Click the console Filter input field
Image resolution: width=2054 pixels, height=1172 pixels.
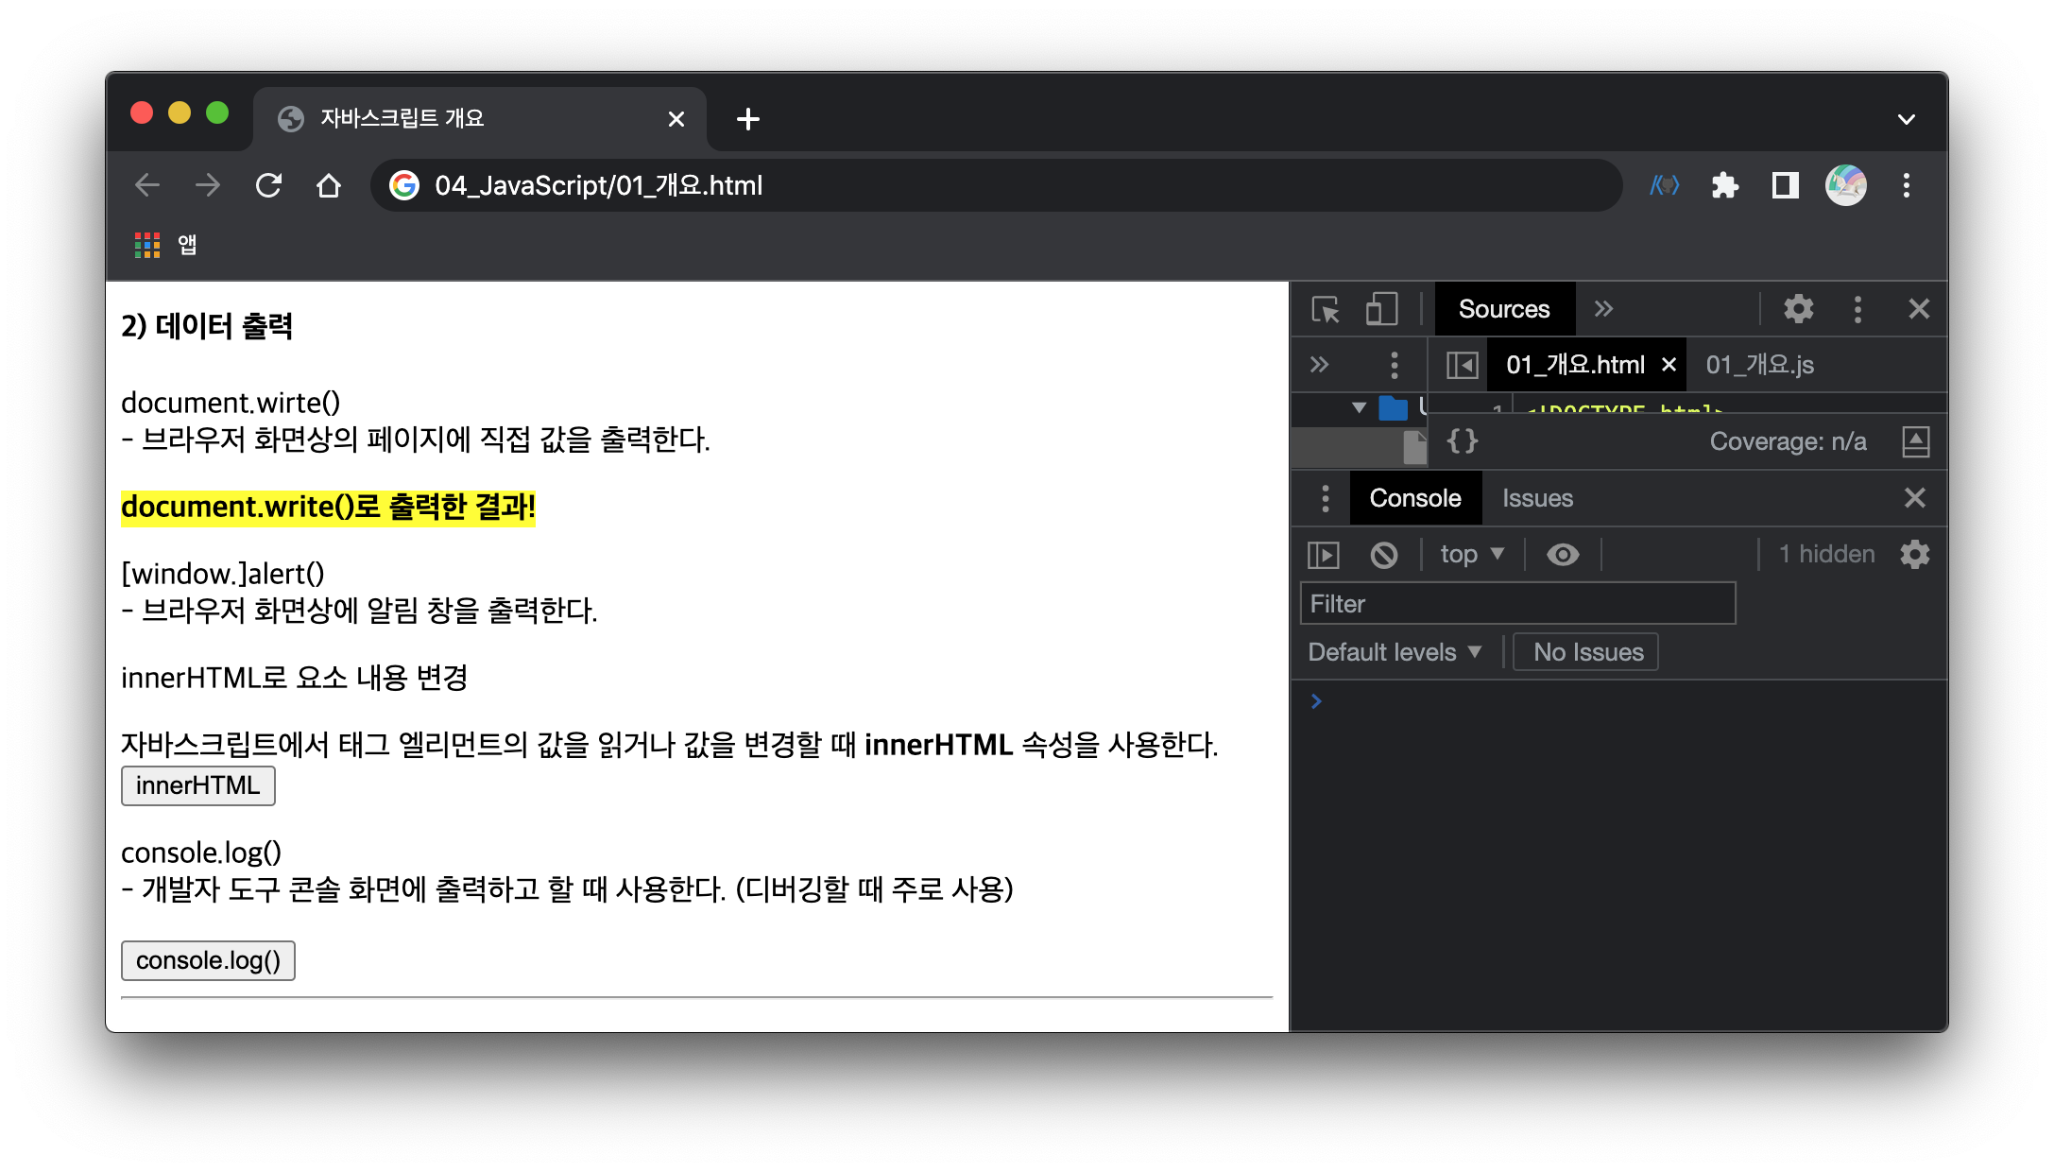[1517, 604]
